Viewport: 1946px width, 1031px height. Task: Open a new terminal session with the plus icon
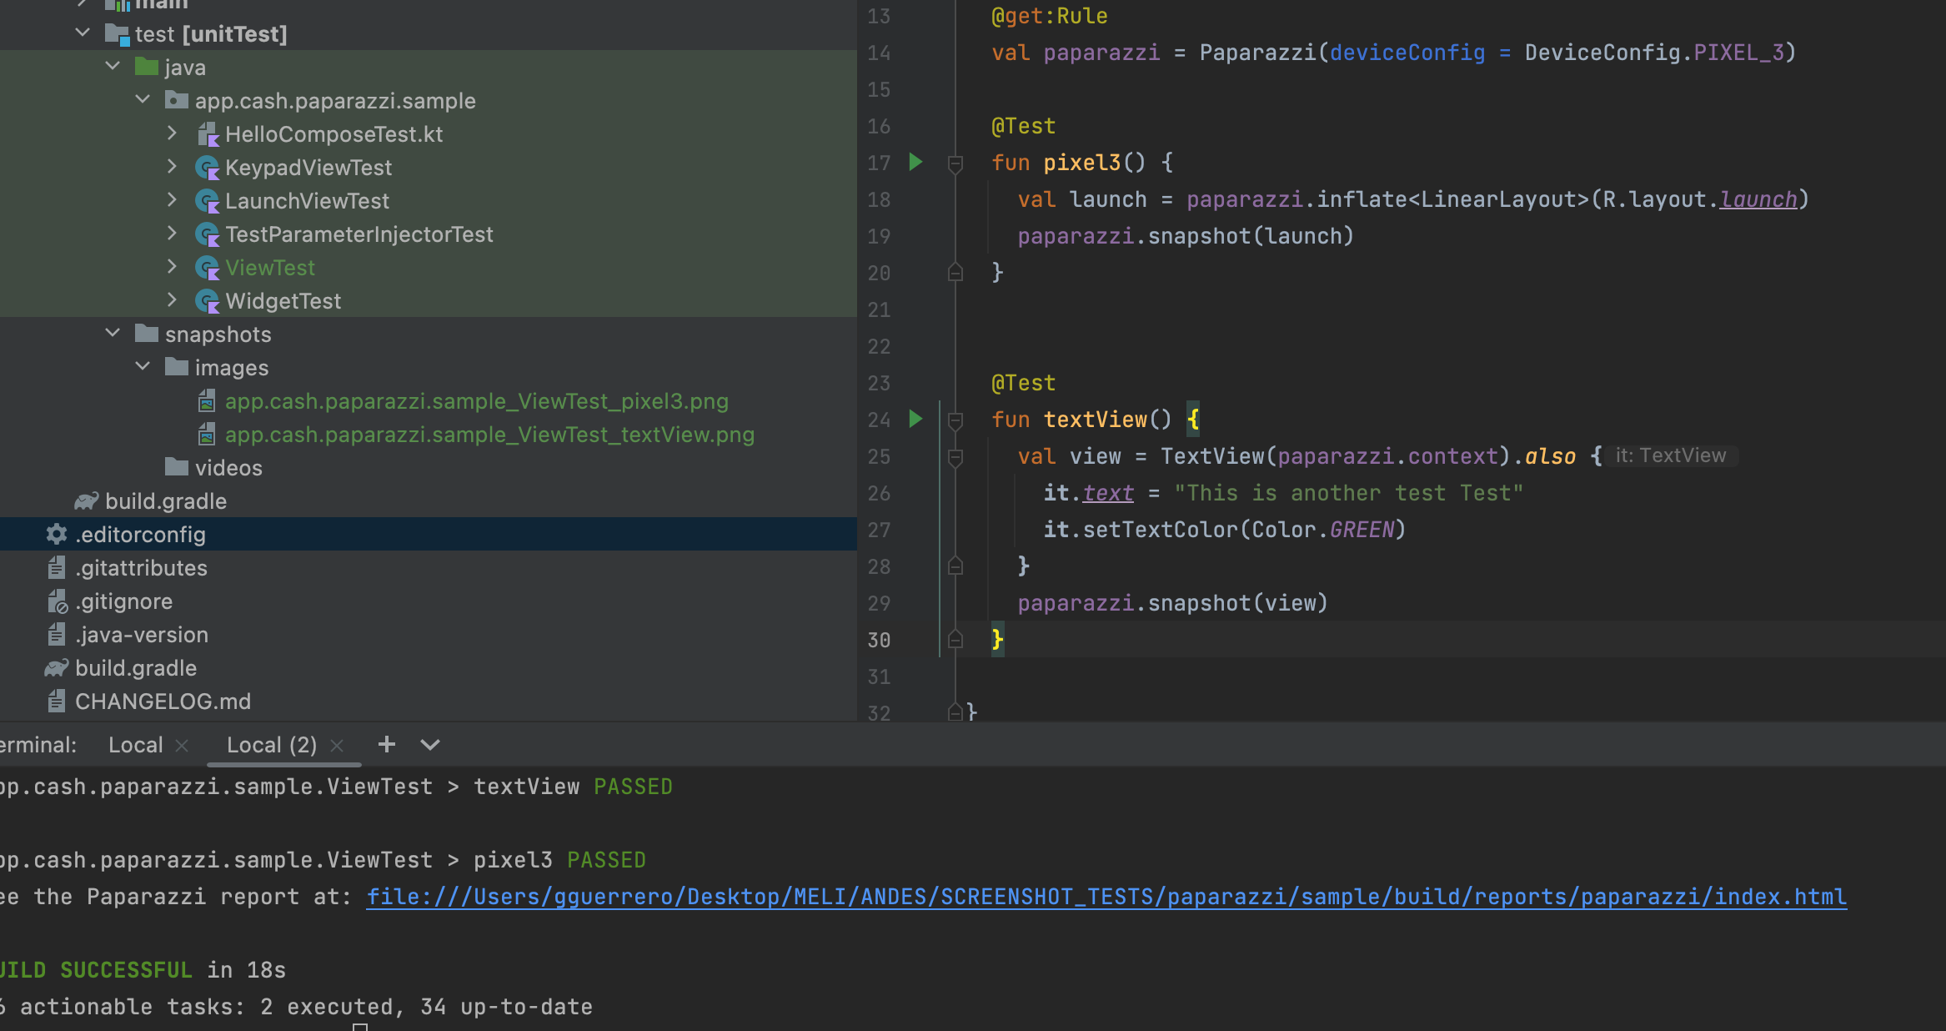(386, 744)
